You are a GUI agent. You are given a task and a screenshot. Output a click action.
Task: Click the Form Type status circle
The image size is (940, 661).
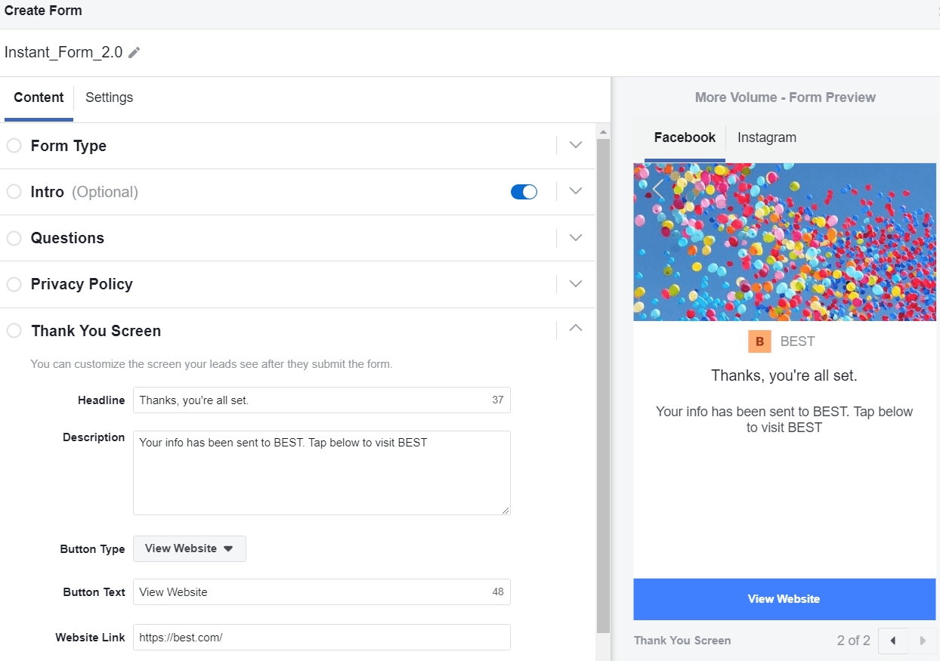coord(14,146)
